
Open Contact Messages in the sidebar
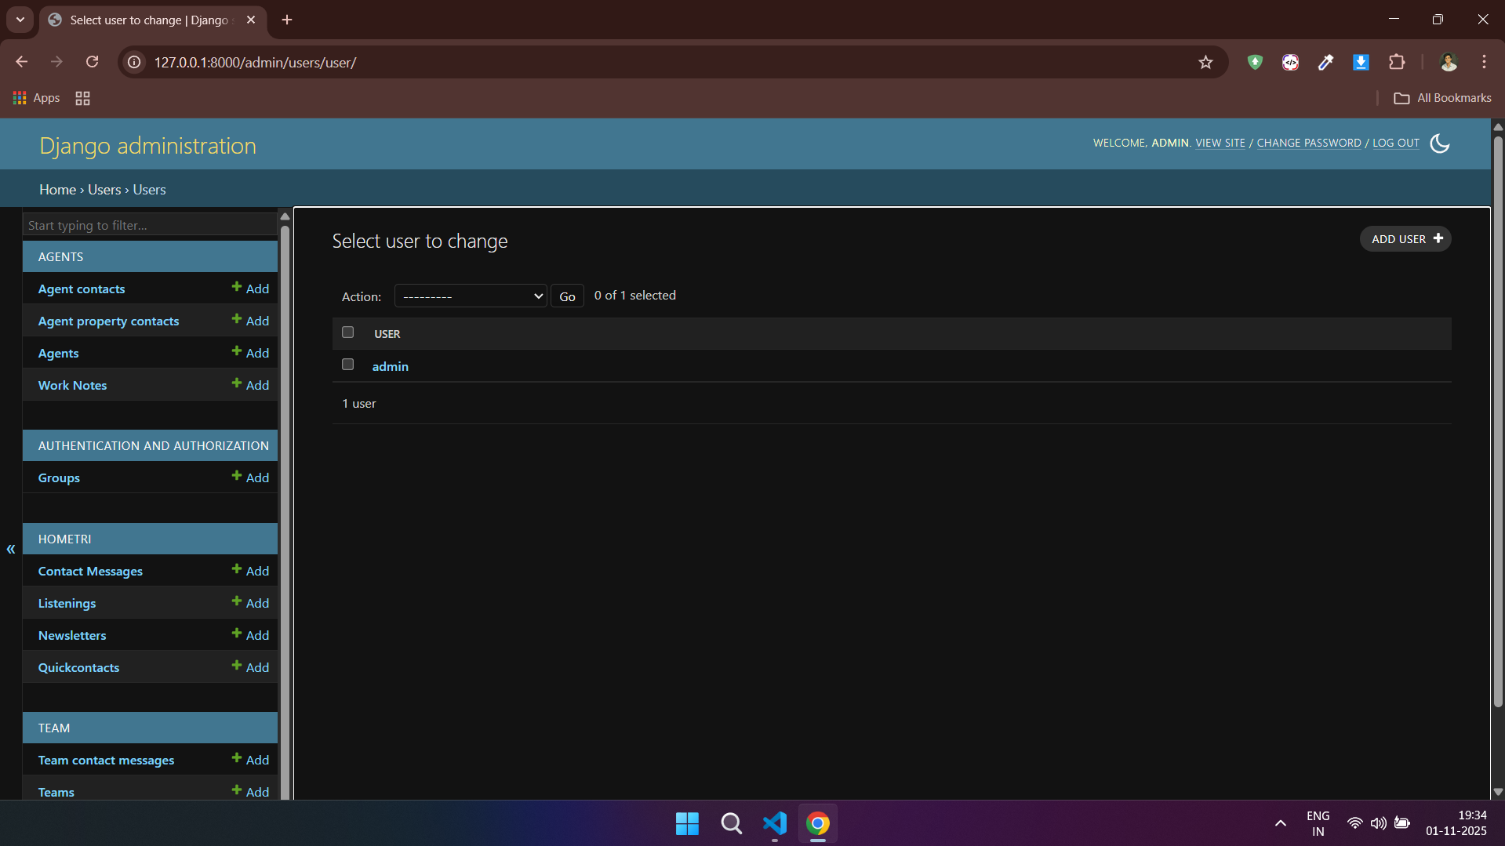[x=90, y=572]
